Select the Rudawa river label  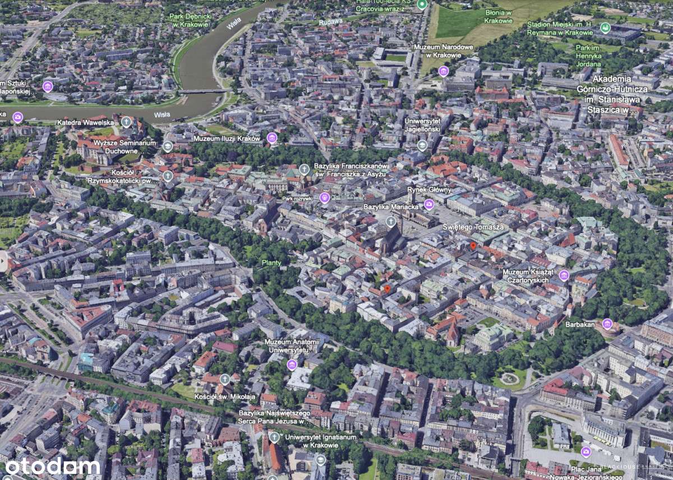point(330,22)
